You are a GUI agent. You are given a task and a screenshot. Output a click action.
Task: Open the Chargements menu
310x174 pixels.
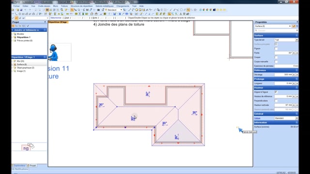(x=123, y=6)
